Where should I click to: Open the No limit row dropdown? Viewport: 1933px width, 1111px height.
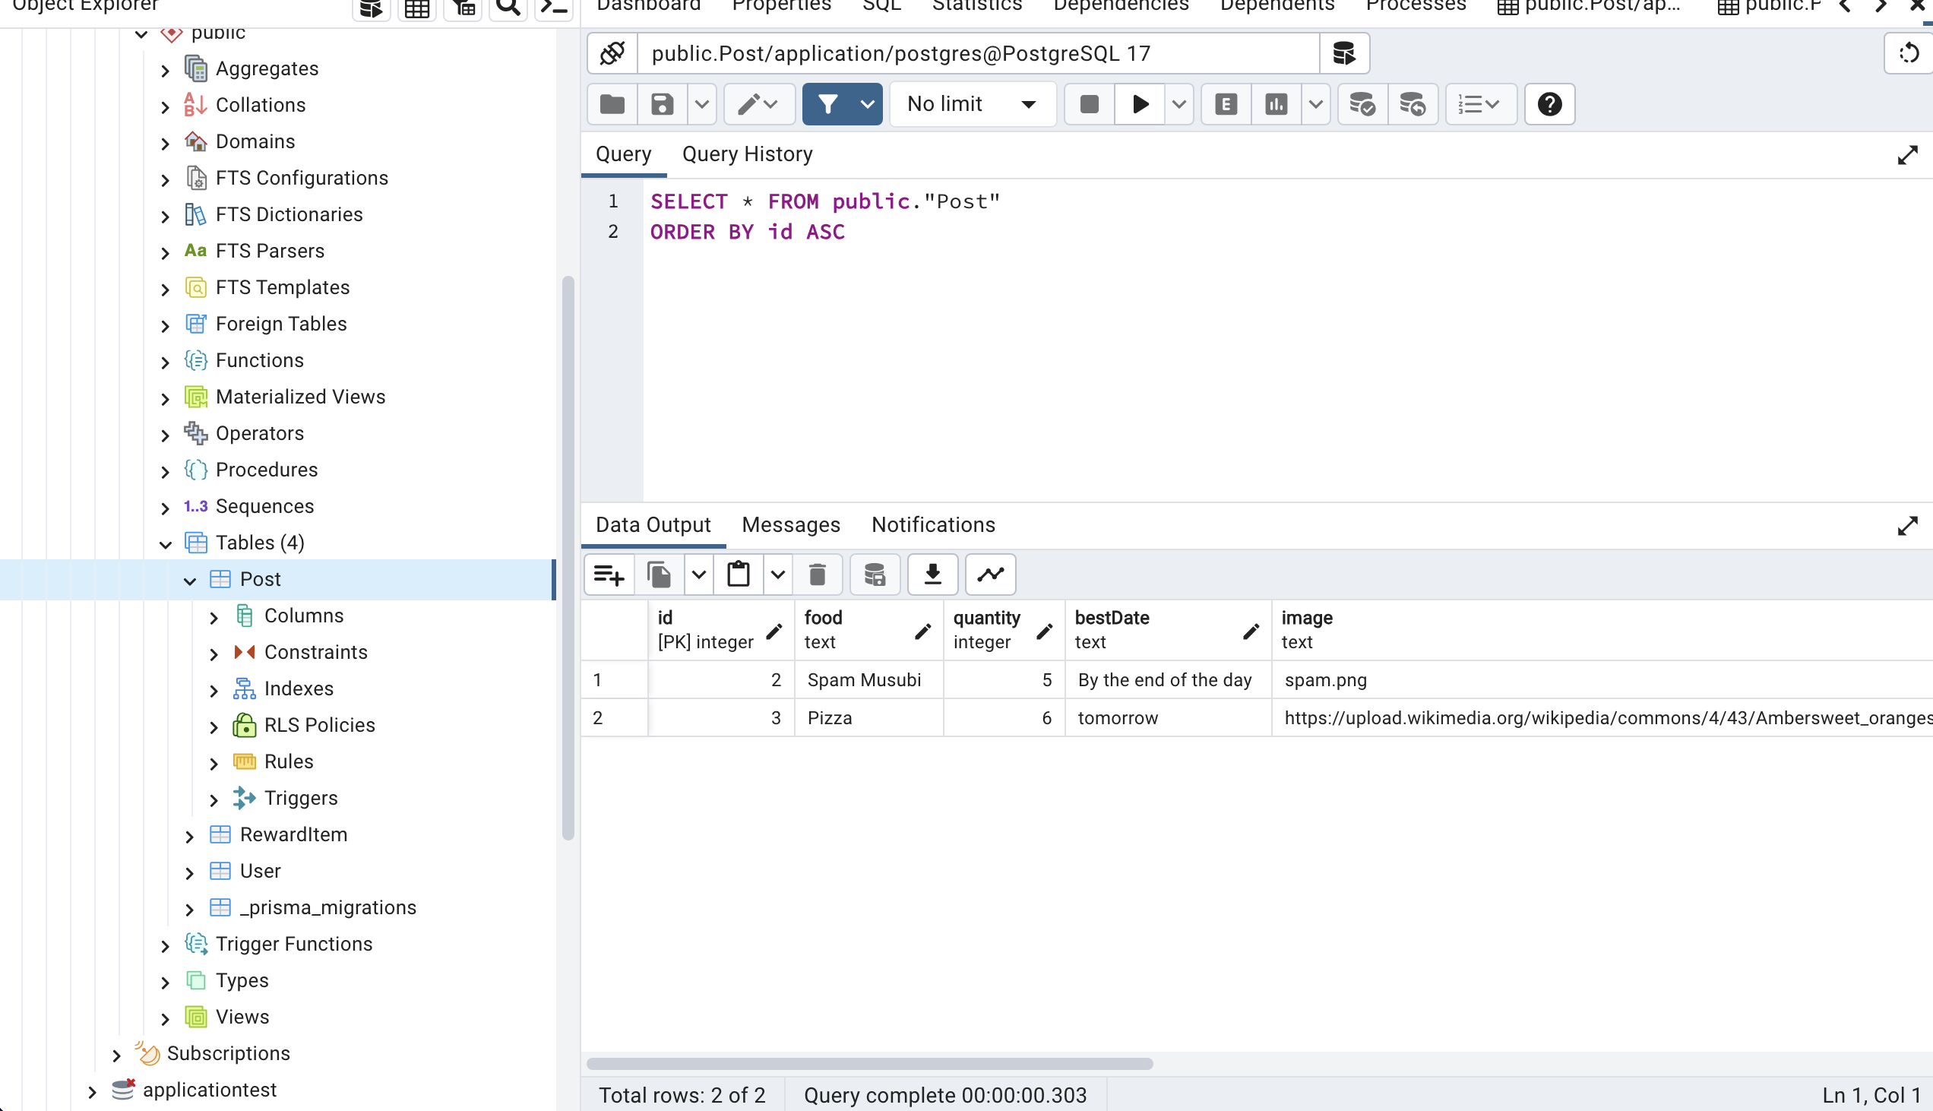(x=973, y=104)
